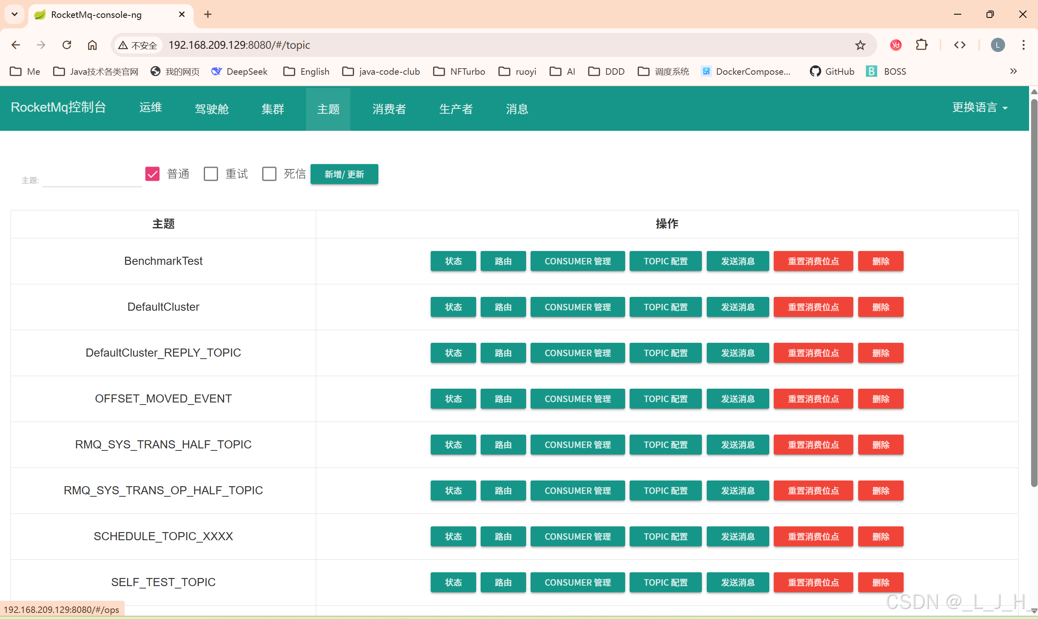Open the DeepSeek bookmark
The width and height of the screenshot is (1038, 619).
[239, 71]
